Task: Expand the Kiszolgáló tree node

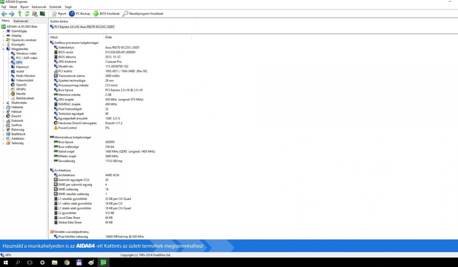Action: (x=3, y=44)
